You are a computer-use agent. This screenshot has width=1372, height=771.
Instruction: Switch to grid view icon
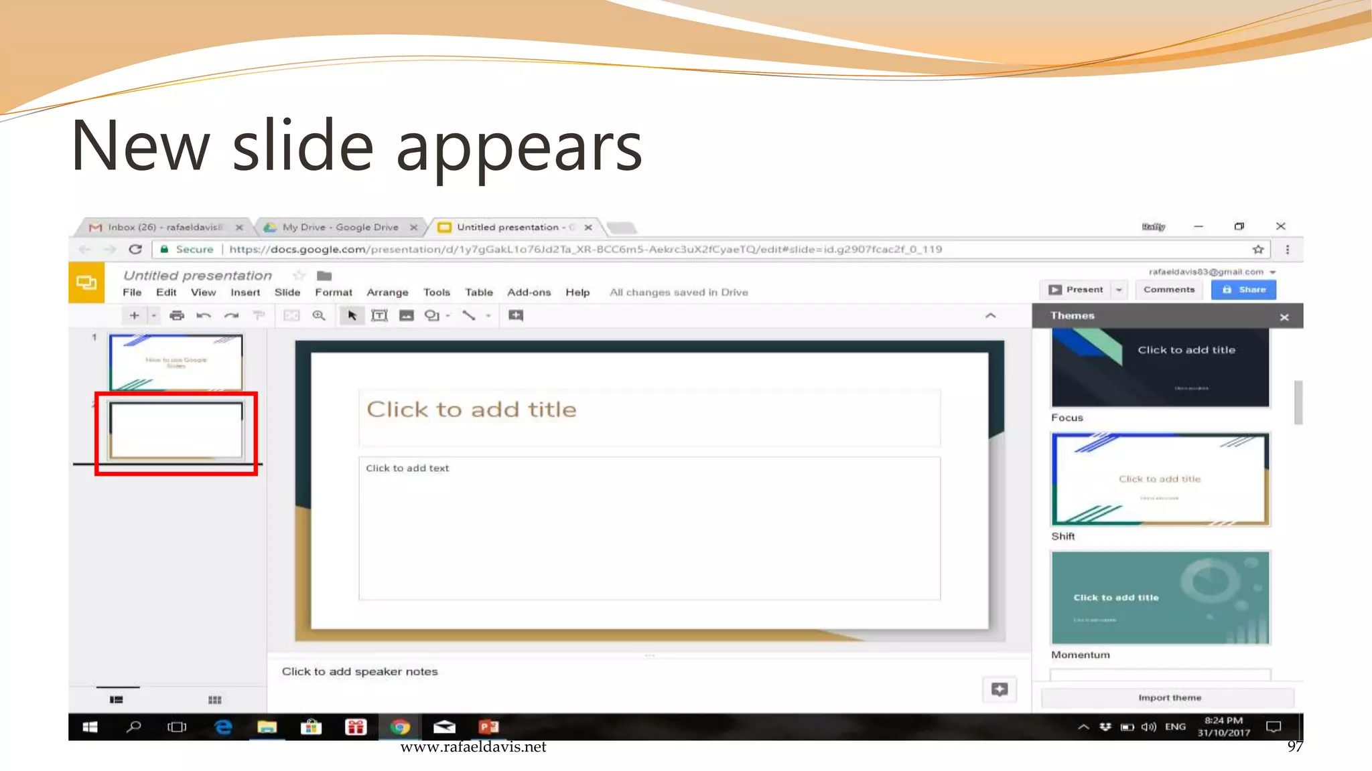pos(214,700)
